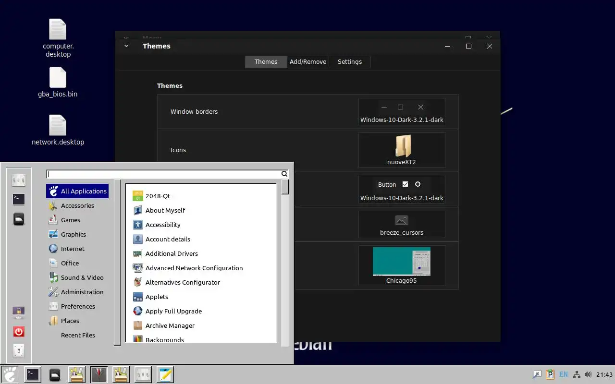The height and width of the screenshot is (384, 615).
Task: Select the Administration category
Action: (77, 292)
